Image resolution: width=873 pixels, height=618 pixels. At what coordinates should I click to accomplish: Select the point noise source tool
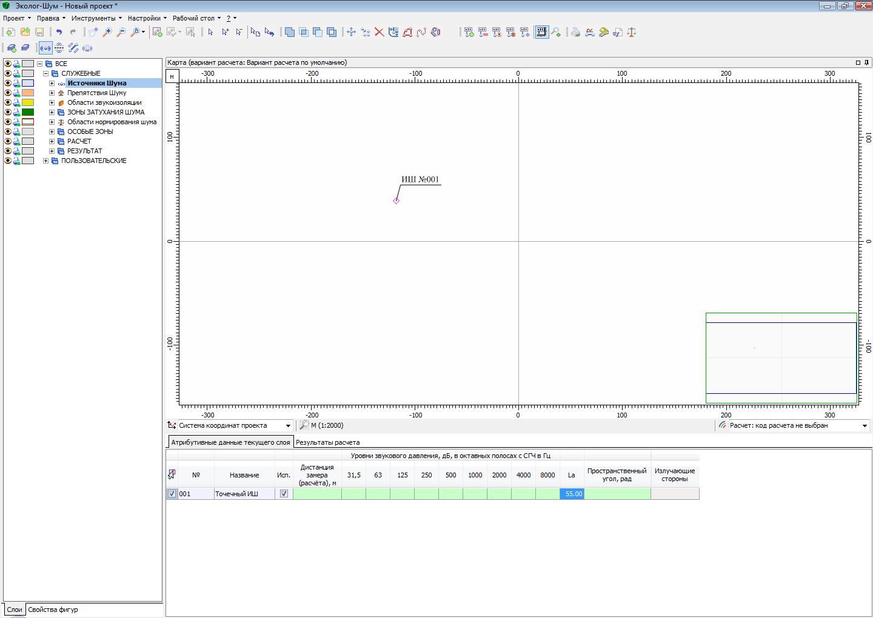pyautogui.click(x=45, y=48)
